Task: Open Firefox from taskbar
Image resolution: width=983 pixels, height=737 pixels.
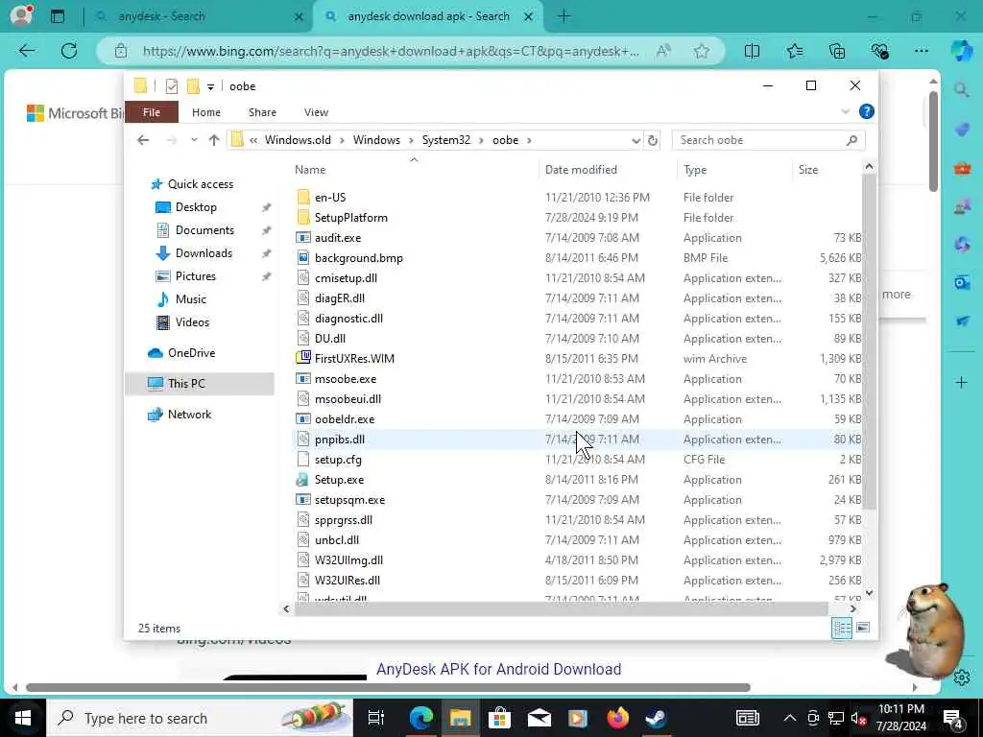Action: coord(617,718)
